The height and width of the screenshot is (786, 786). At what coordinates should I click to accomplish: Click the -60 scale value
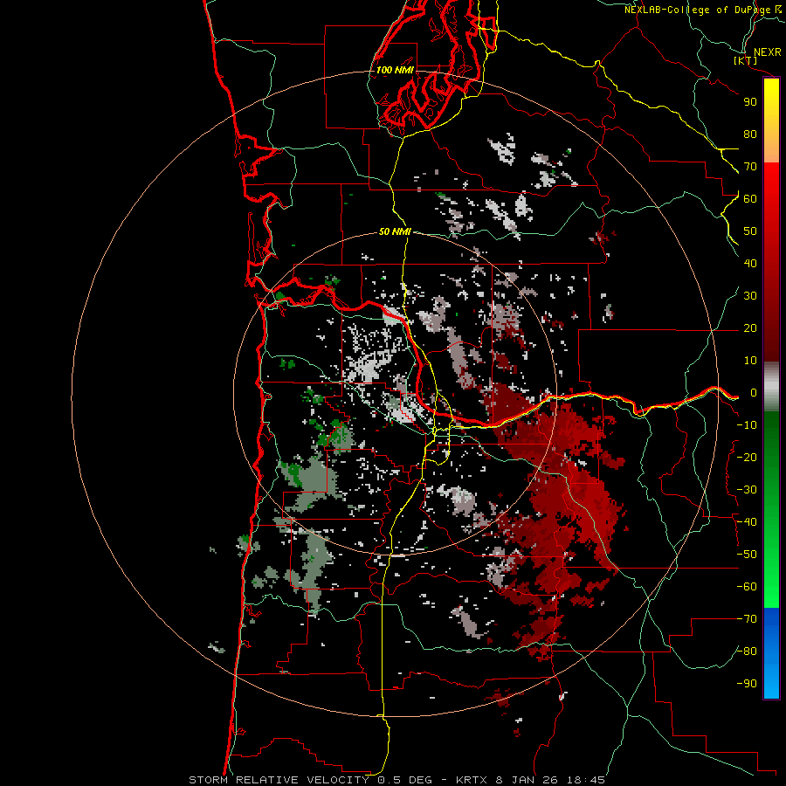point(747,587)
